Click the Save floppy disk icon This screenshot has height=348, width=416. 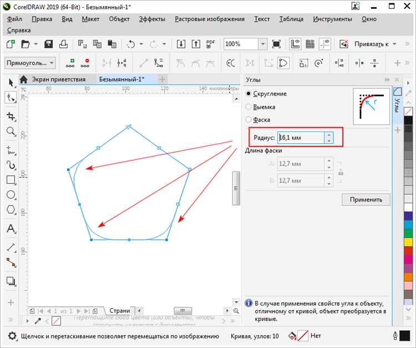point(49,44)
